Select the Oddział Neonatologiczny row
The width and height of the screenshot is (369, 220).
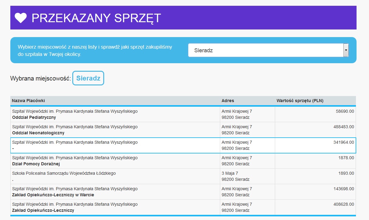pyautogui.click(x=115, y=130)
